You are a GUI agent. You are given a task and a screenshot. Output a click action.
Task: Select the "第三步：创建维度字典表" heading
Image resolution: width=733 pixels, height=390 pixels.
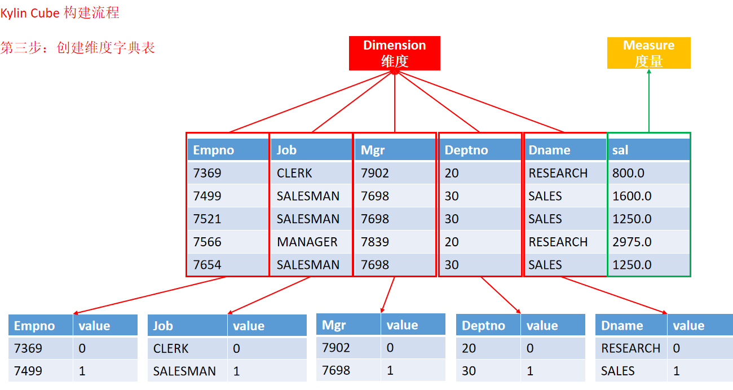click(78, 48)
